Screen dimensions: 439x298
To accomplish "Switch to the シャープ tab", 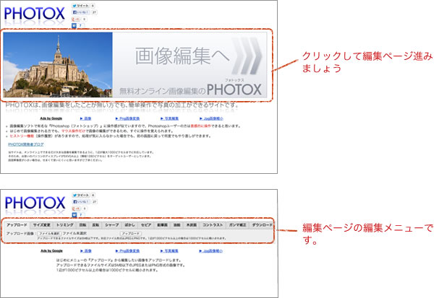I will tap(112, 225).
